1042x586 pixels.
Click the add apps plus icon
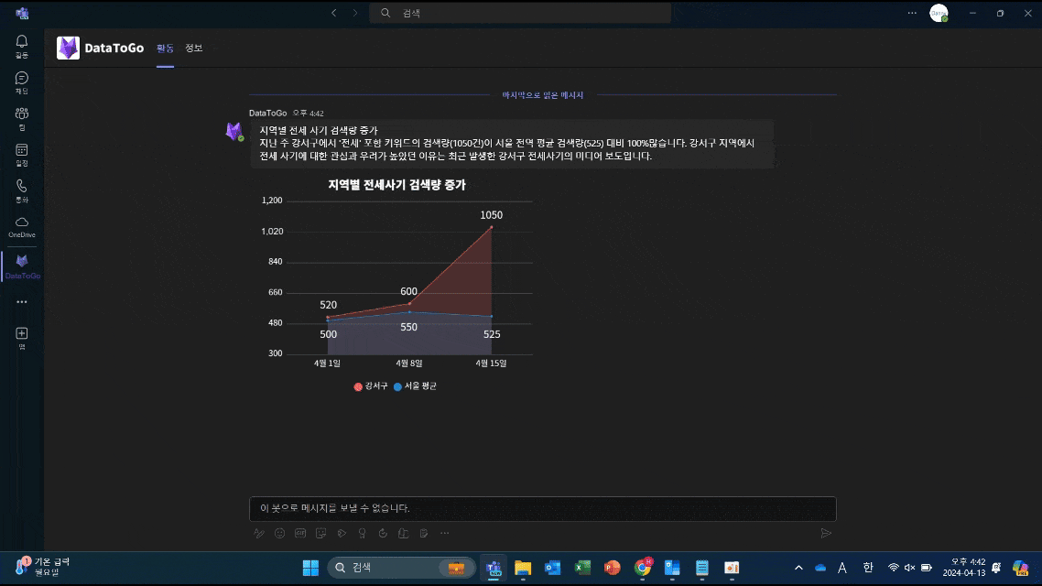22,334
